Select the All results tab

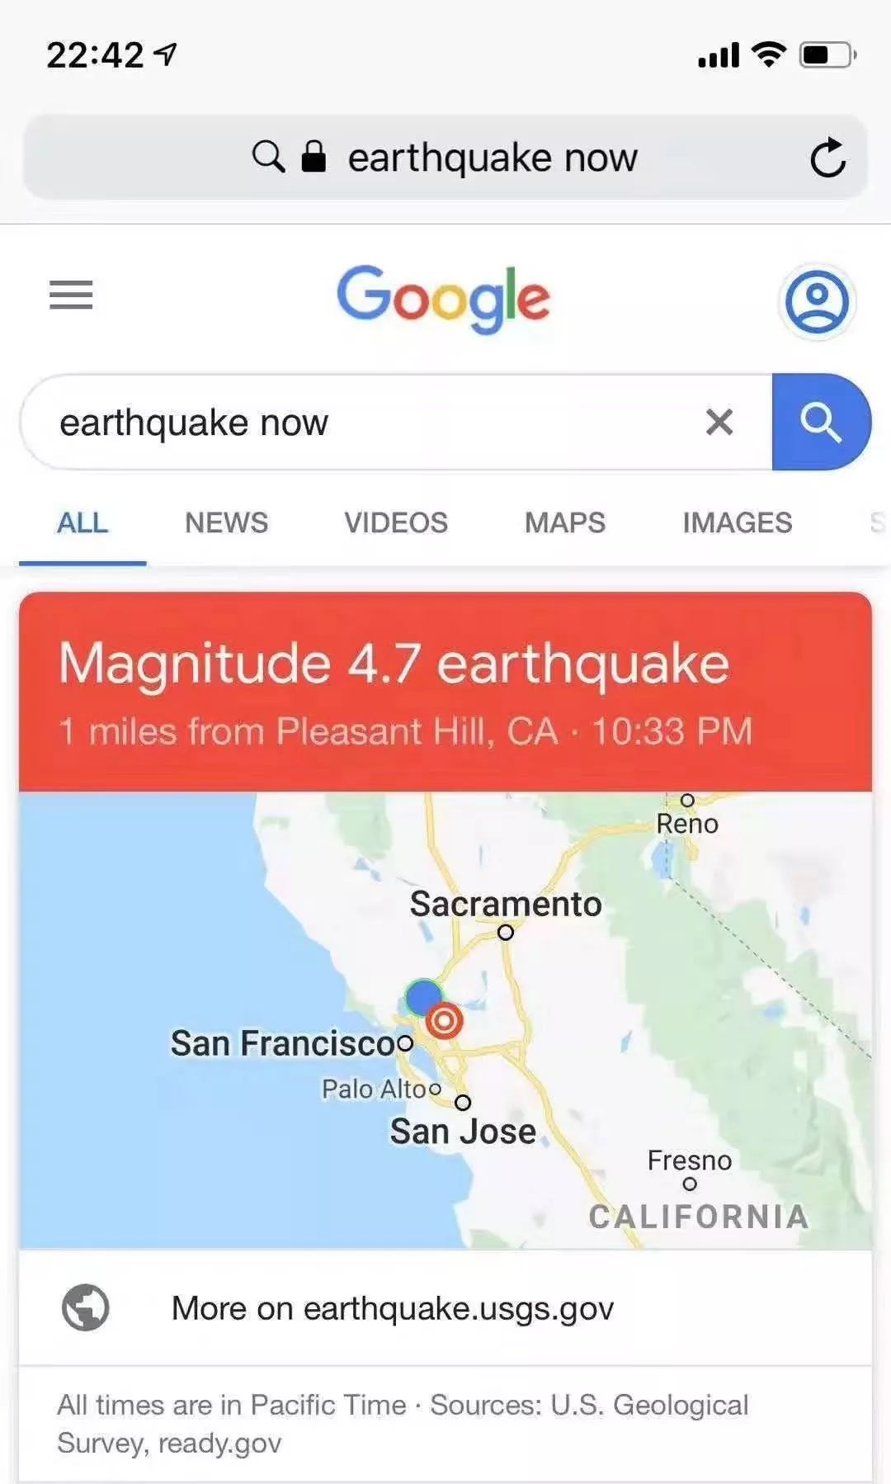(82, 522)
